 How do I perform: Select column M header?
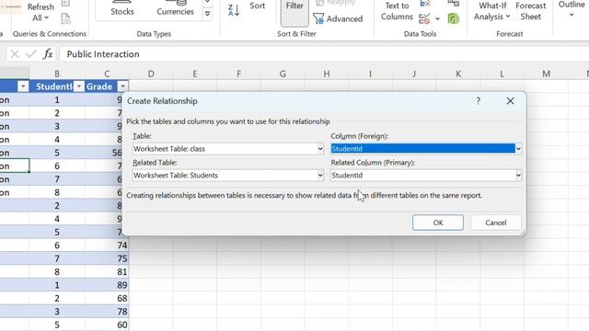tap(546, 74)
